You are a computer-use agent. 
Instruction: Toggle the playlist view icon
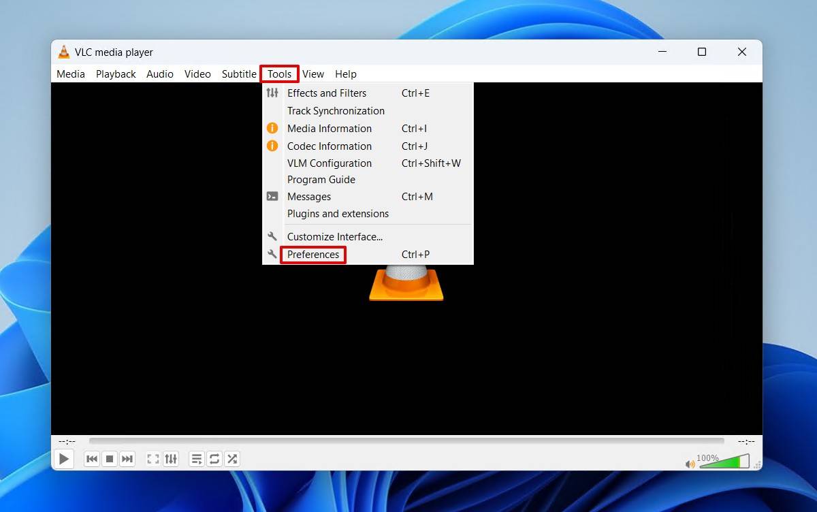pos(197,459)
